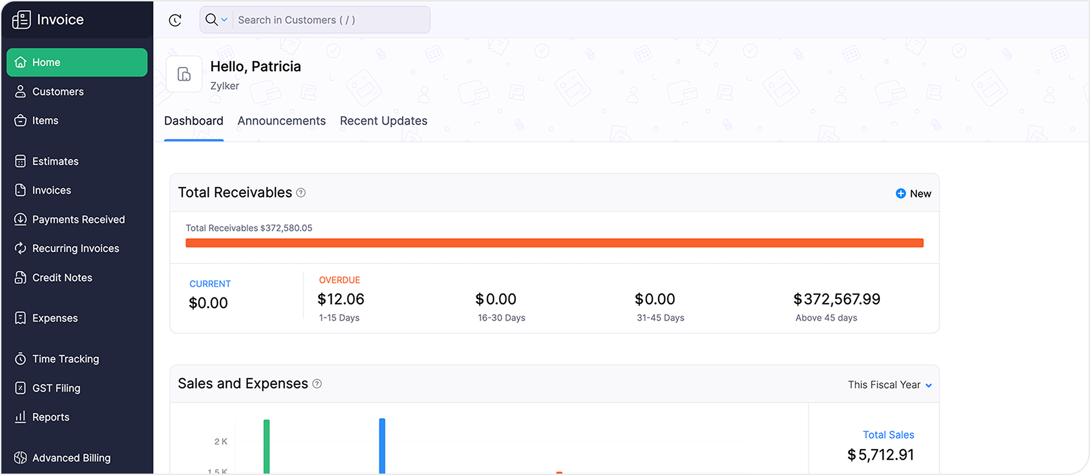Image resolution: width=1090 pixels, height=475 pixels.
Task: Open the recent history clock icon
Action: click(x=175, y=20)
